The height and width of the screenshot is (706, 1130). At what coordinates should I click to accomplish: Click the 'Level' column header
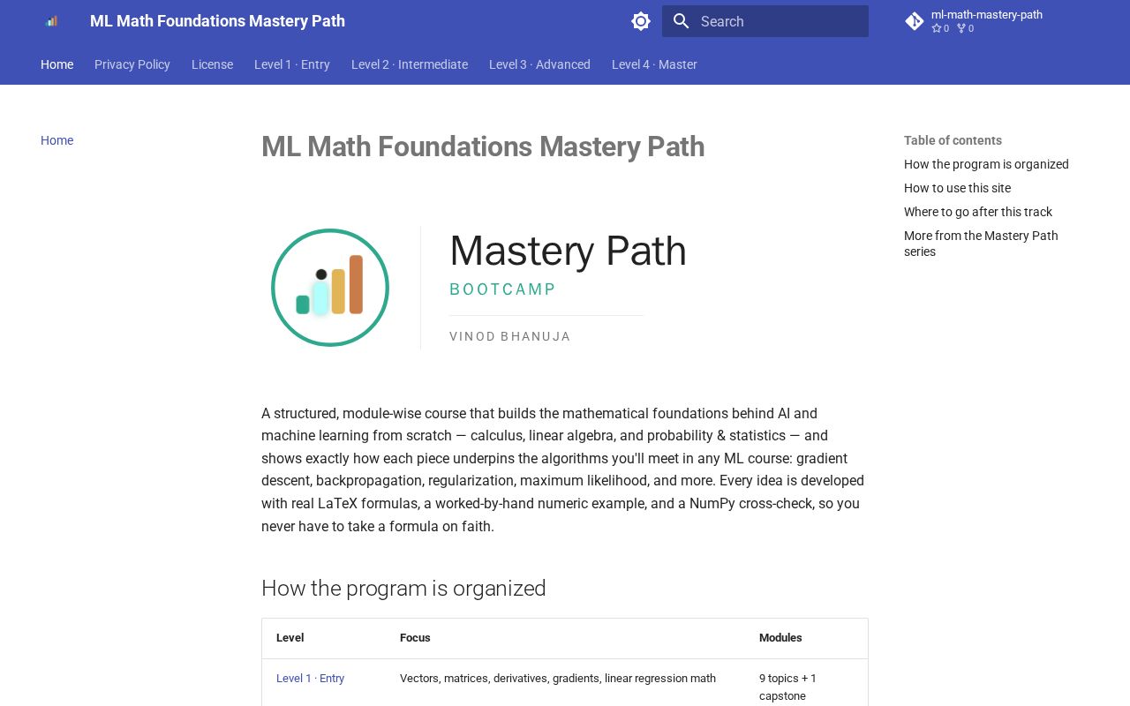[x=290, y=638]
